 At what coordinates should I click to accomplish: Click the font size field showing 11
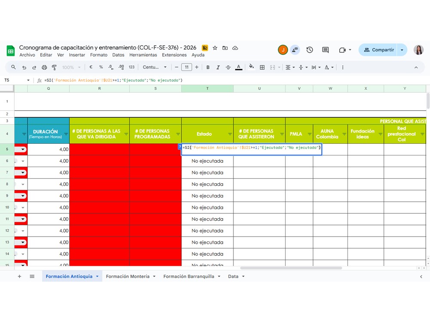(187, 67)
